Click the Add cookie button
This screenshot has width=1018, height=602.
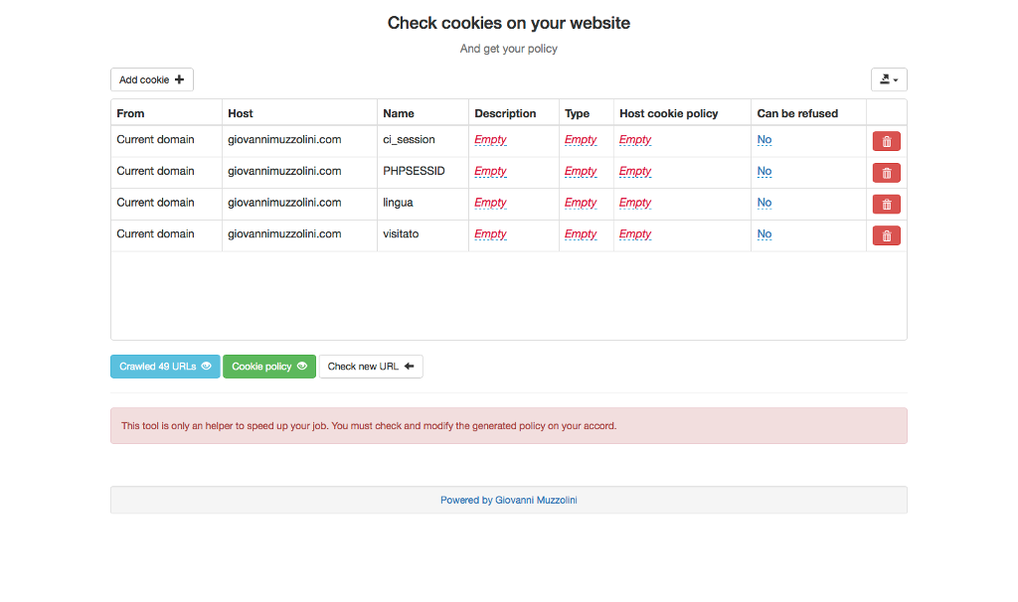(x=151, y=79)
